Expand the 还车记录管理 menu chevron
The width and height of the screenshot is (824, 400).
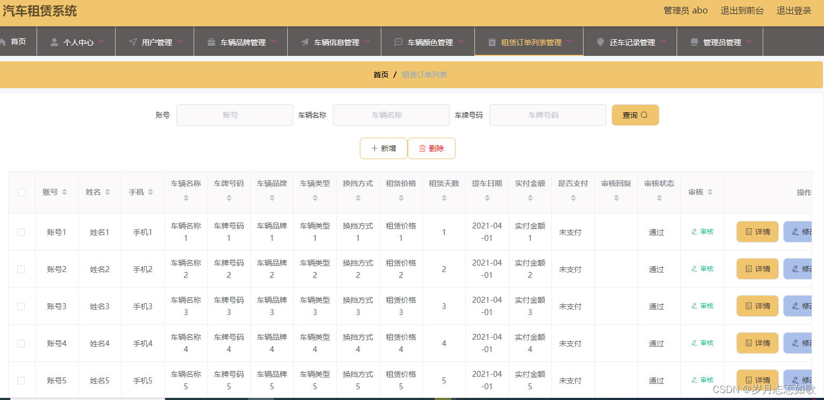pyautogui.click(x=663, y=41)
